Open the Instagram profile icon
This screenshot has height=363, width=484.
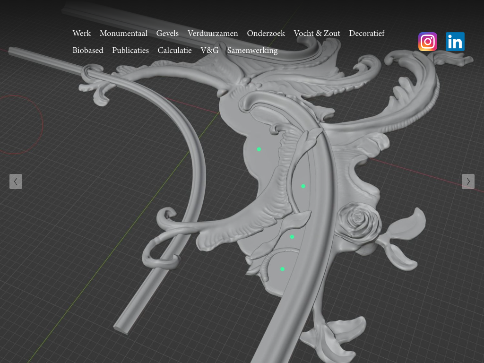[x=427, y=42]
